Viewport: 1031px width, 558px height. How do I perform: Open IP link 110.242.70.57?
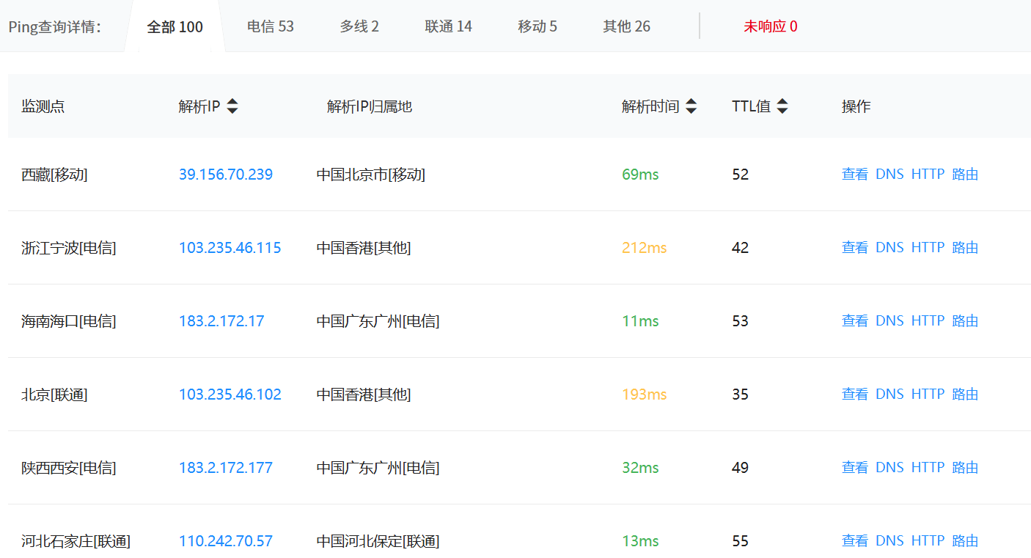tap(226, 541)
